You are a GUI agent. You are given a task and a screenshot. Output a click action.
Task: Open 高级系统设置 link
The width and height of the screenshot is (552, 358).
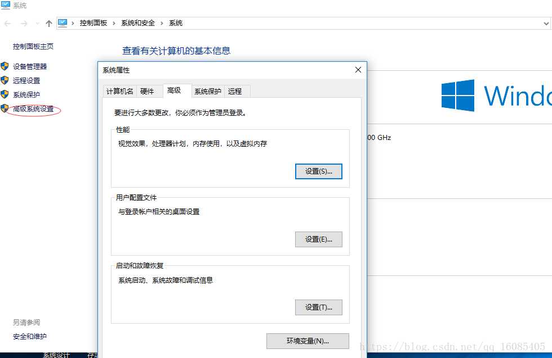[x=33, y=108]
